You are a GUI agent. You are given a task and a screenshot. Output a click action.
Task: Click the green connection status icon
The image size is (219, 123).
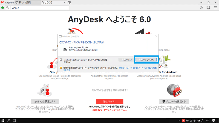pos(2,8)
